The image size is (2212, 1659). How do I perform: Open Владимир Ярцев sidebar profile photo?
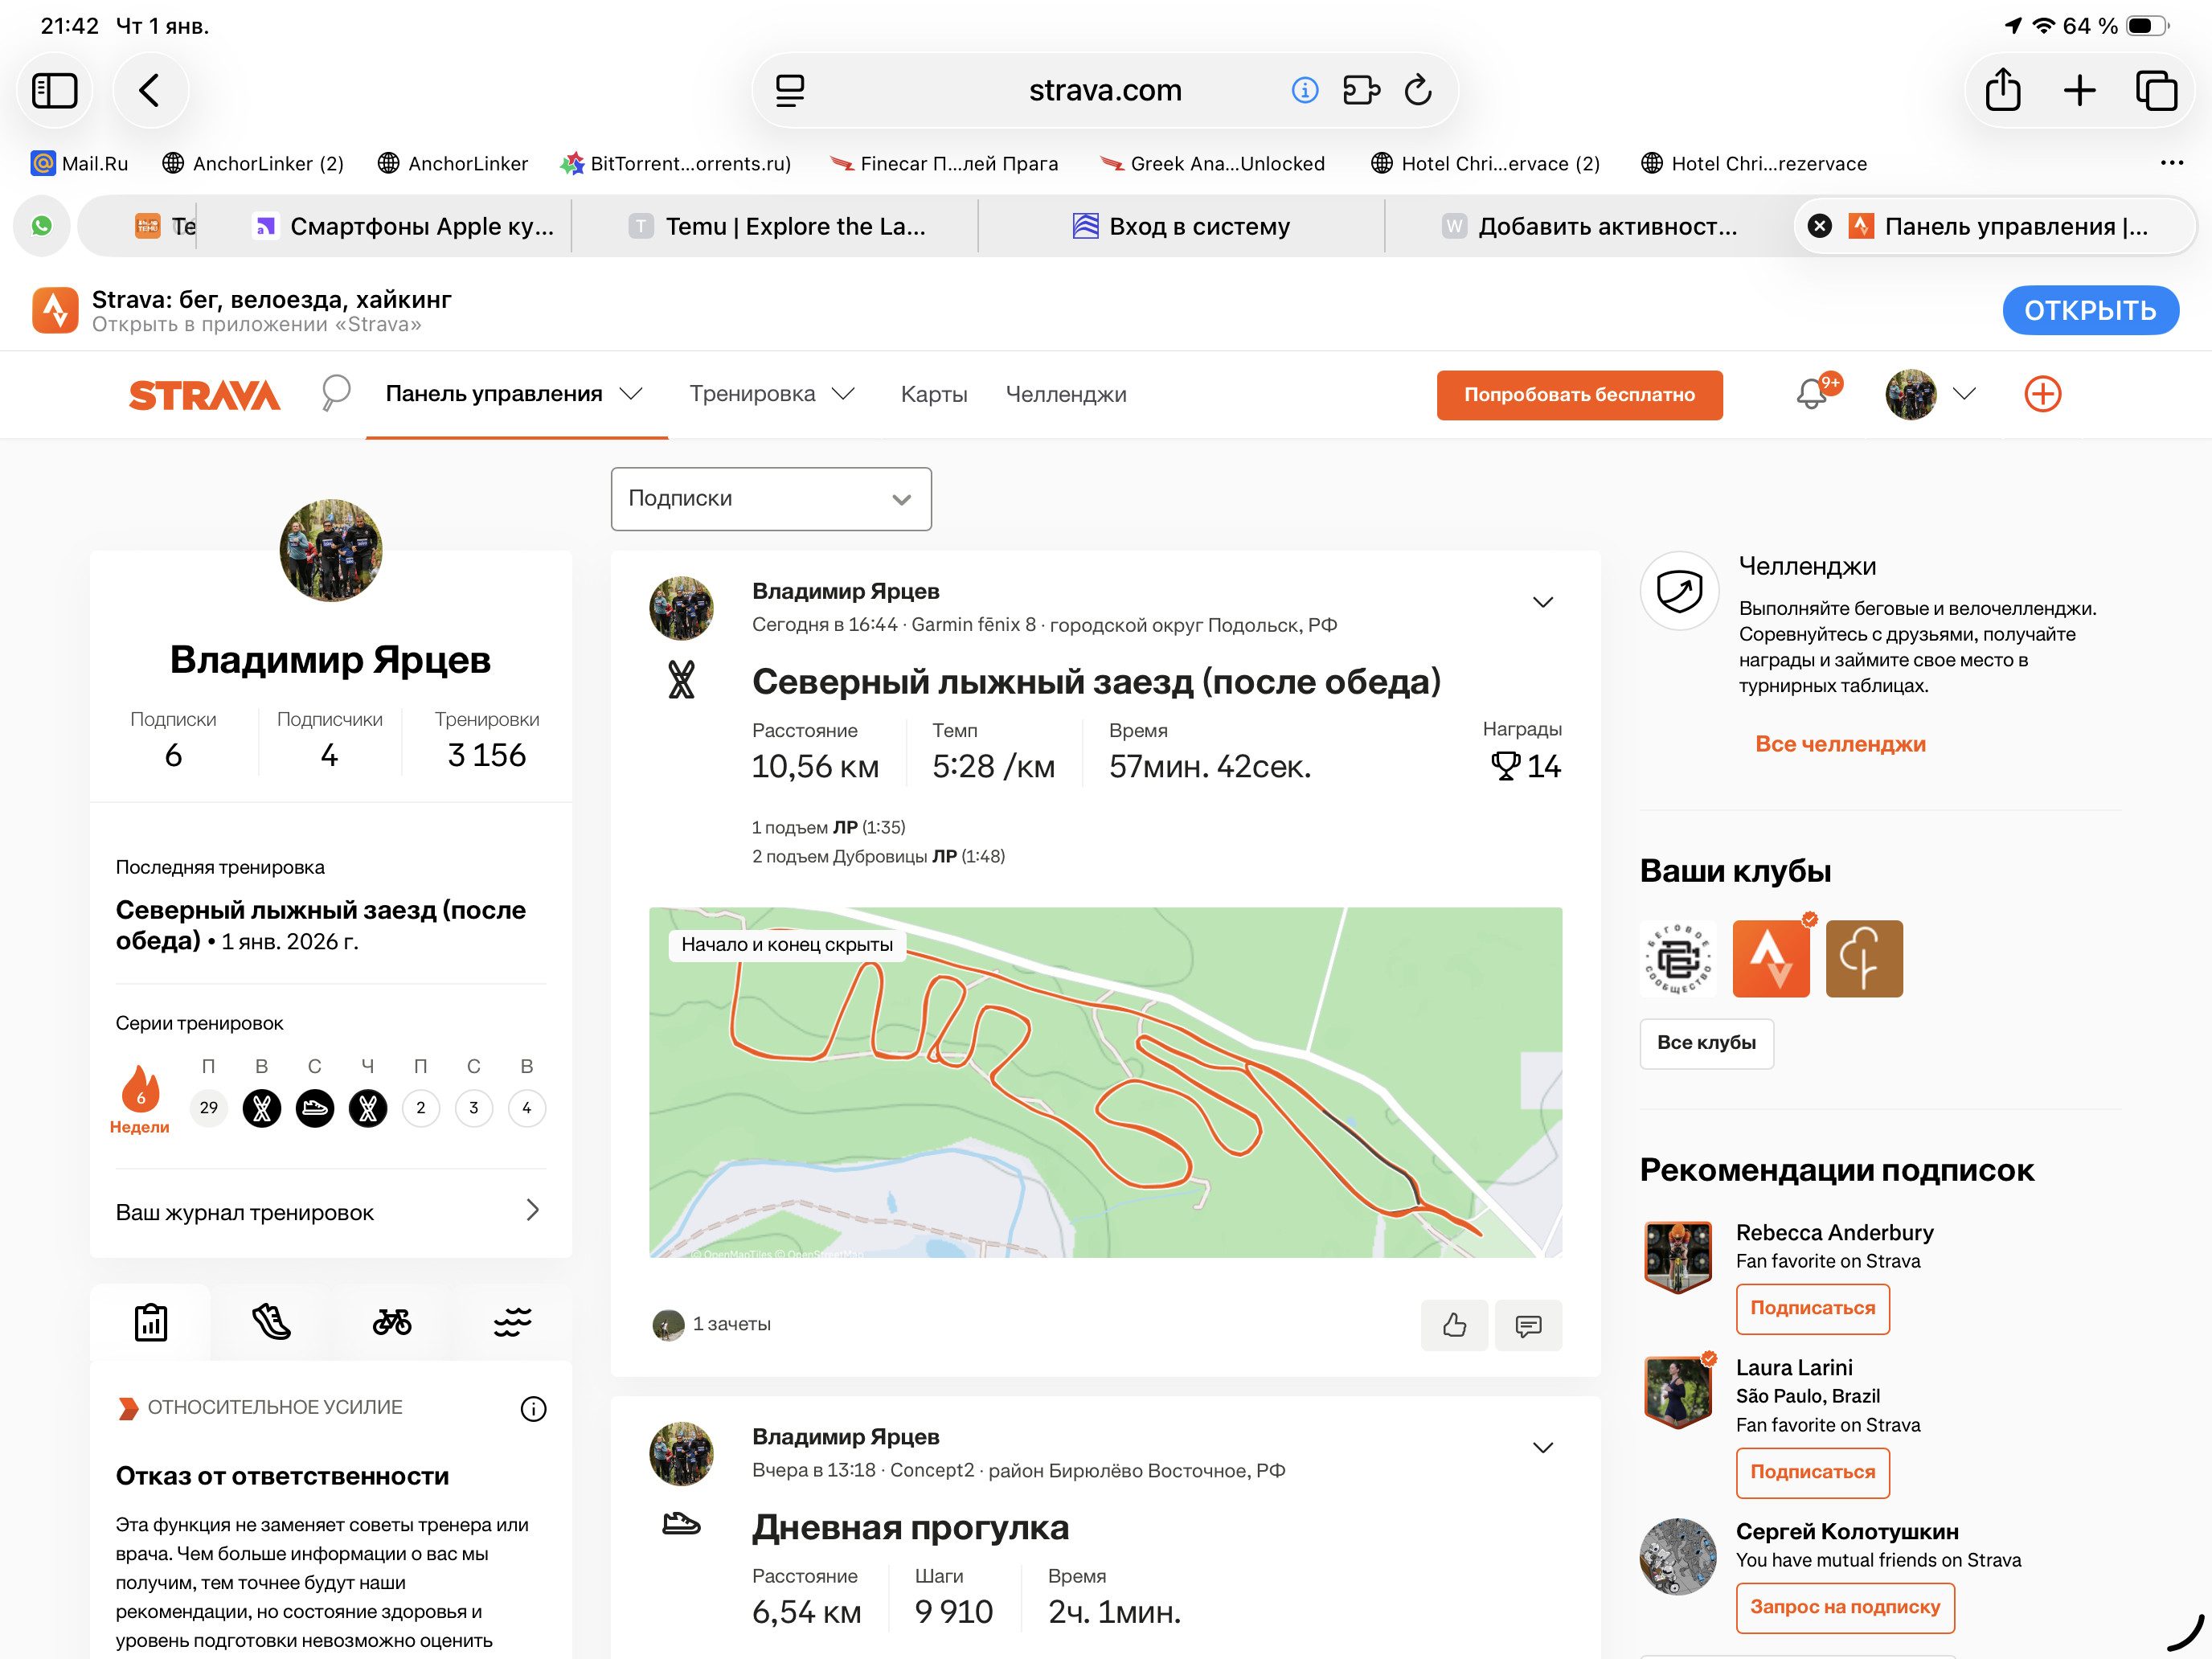coord(330,550)
